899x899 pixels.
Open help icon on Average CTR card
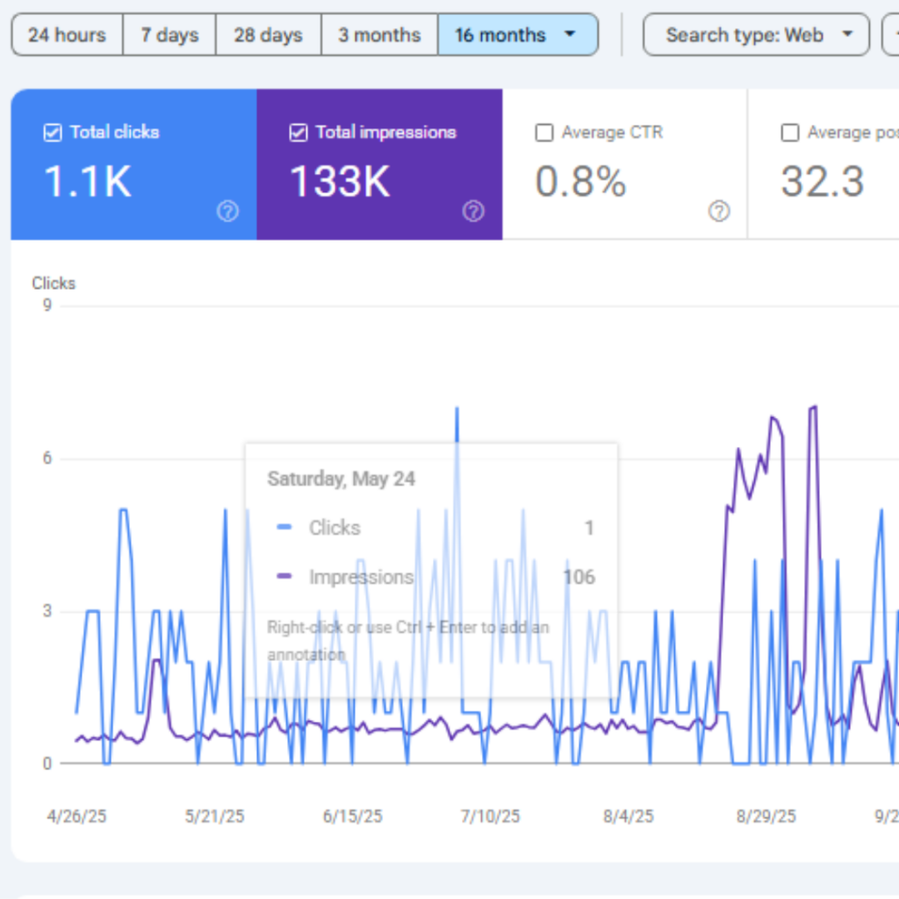click(x=719, y=211)
